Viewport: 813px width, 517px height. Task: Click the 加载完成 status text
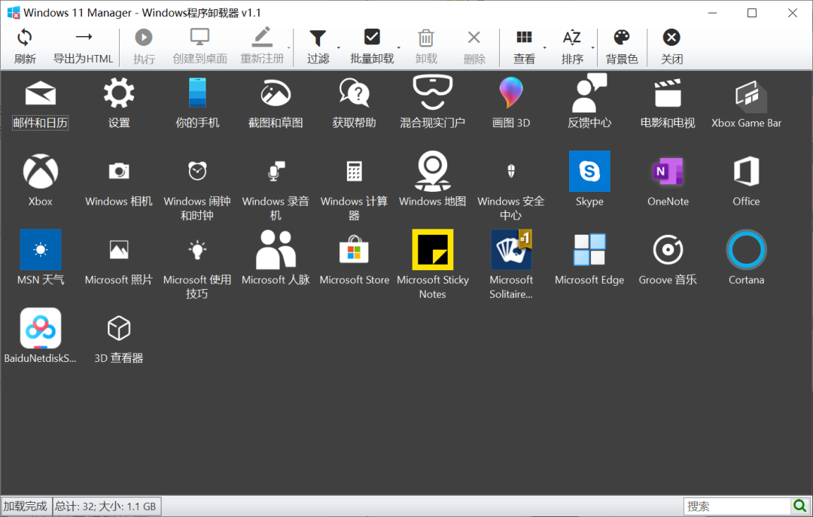click(26, 506)
